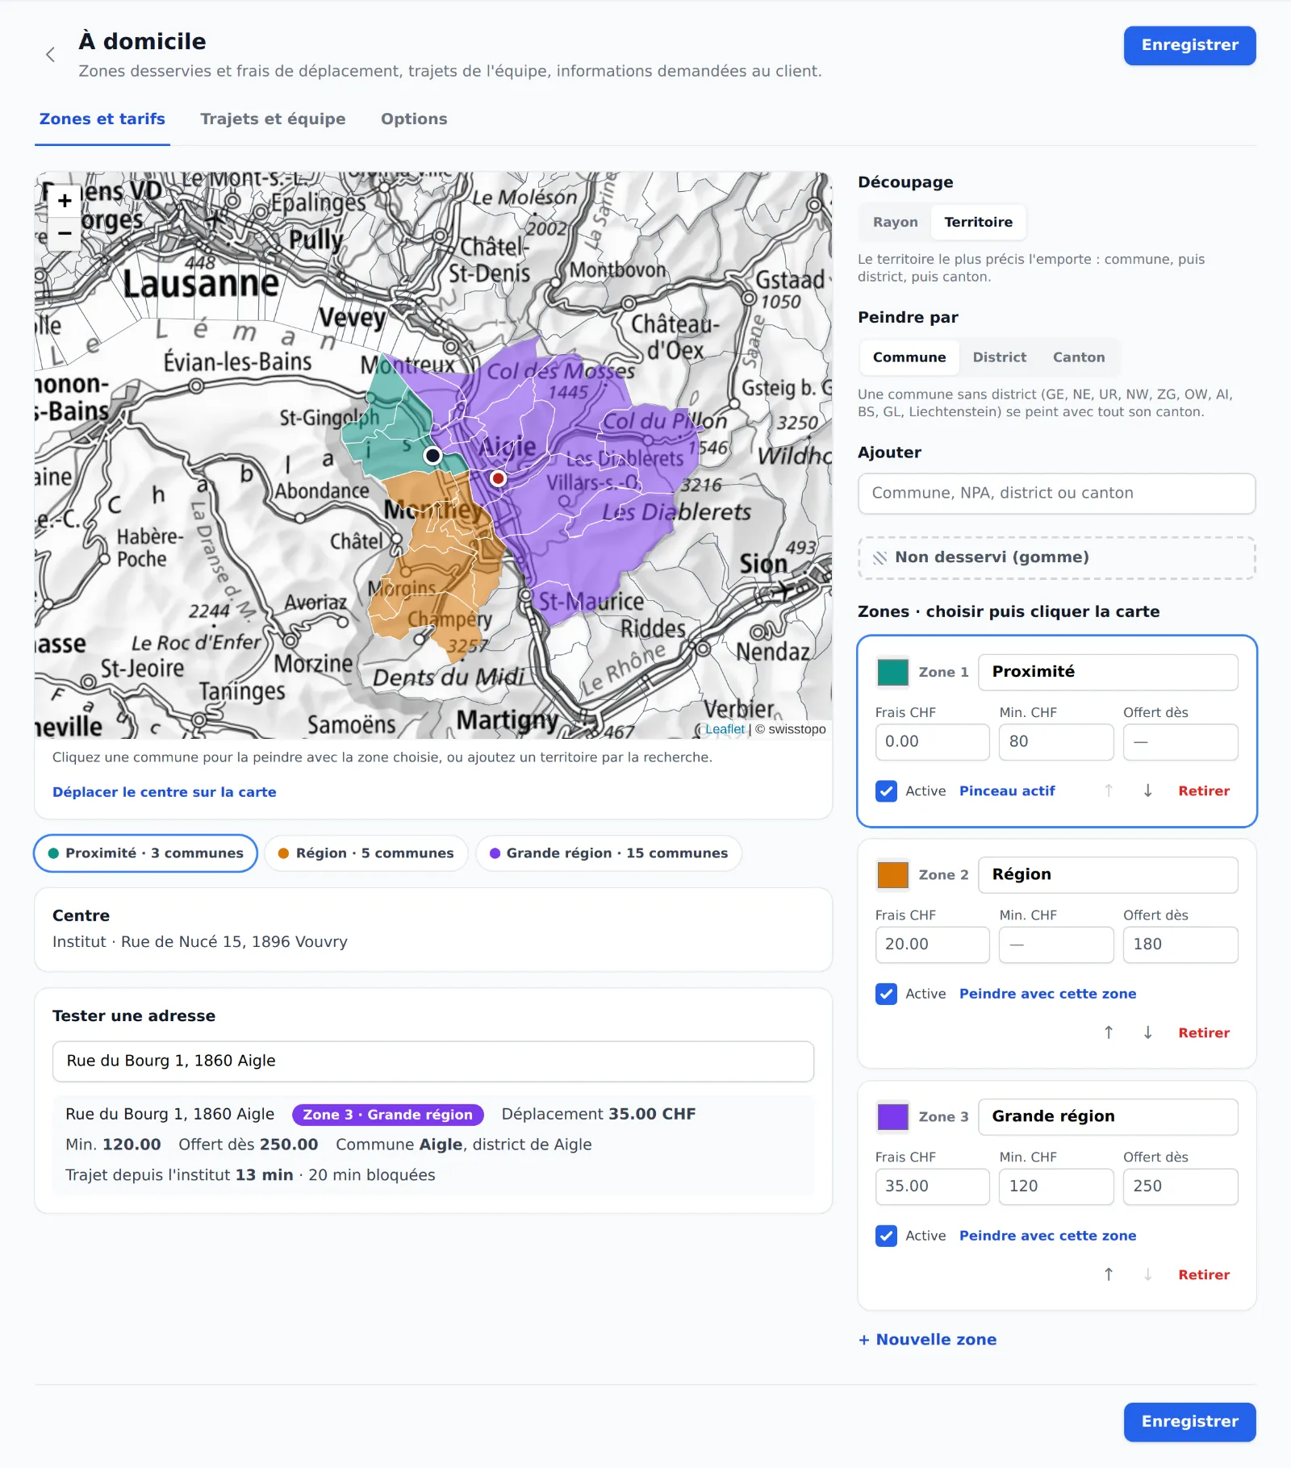Click Peindre avec cette zone for Zone 2

click(x=1047, y=994)
